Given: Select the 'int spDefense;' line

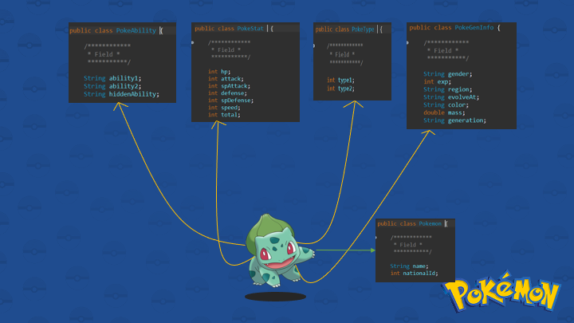Looking at the screenshot, I should point(230,100).
